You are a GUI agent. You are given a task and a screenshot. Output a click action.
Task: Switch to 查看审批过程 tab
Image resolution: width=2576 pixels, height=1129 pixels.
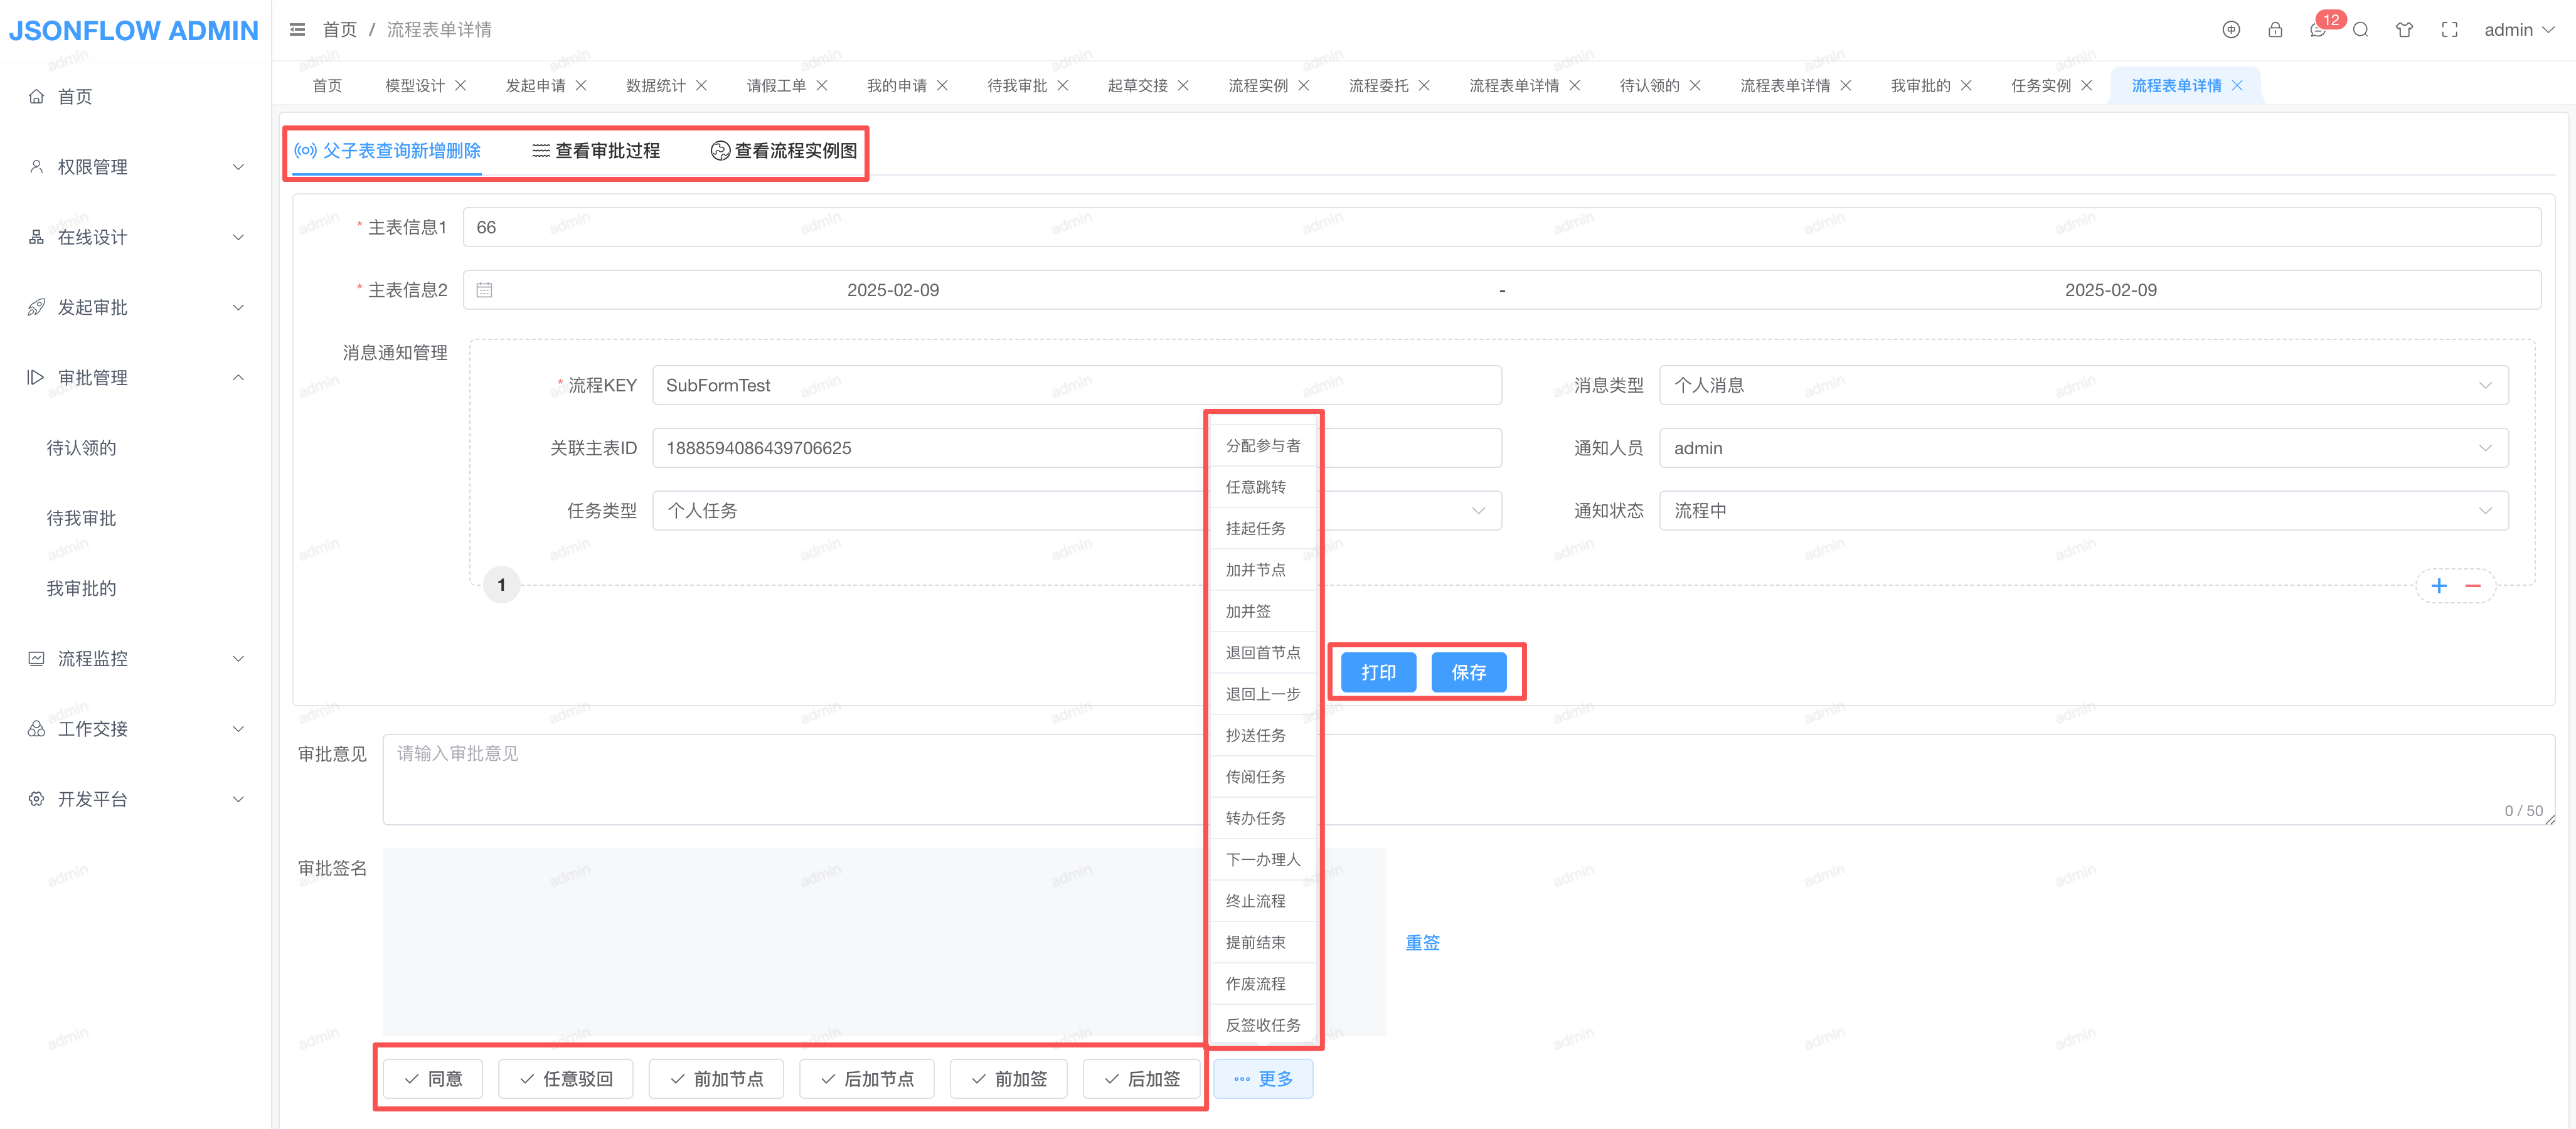tap(596, 151)
